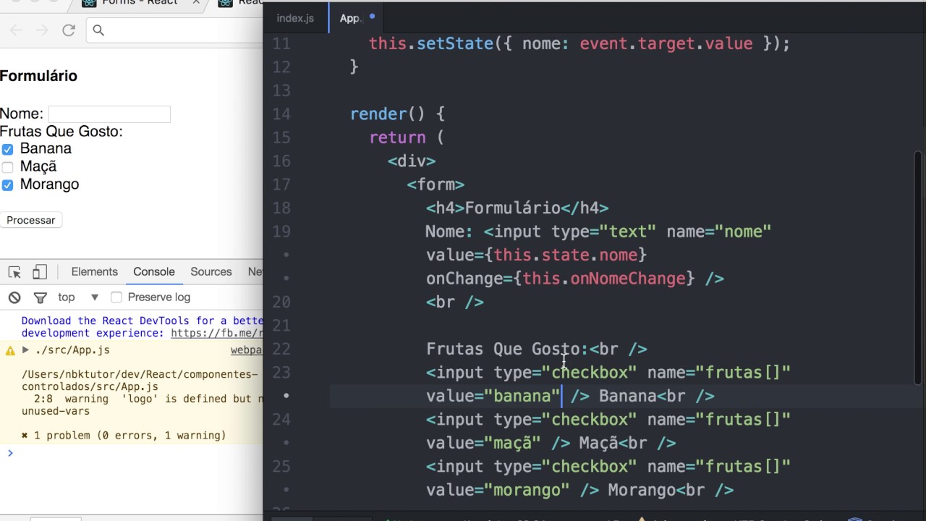Switch to the index.js editor tab

(x=295, y=18)
